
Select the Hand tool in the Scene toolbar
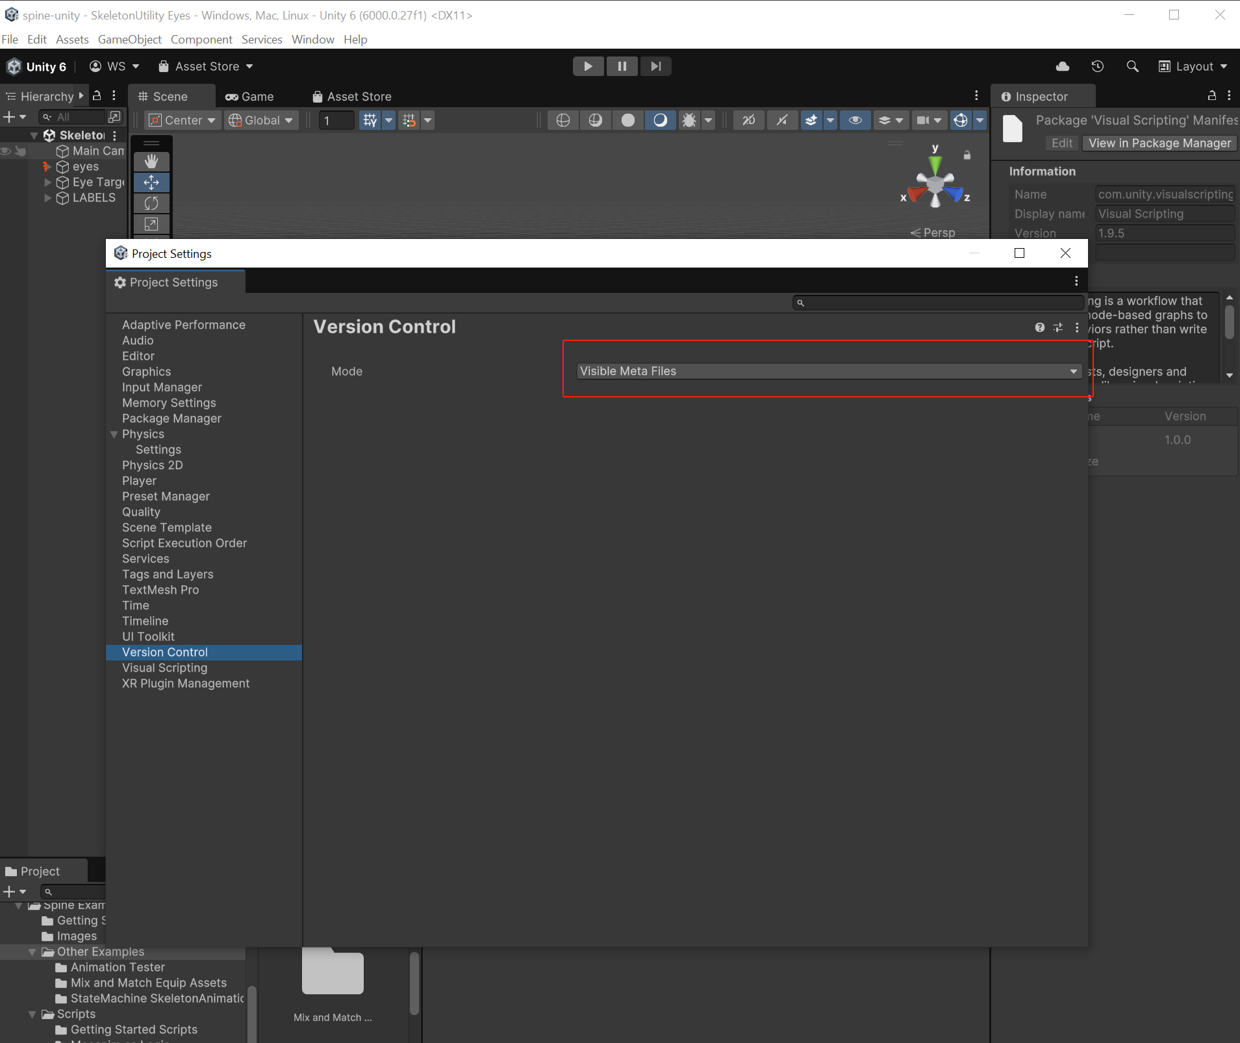tap(151, 161)
